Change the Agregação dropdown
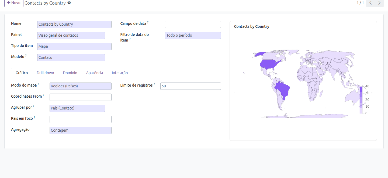 (81, 130)
